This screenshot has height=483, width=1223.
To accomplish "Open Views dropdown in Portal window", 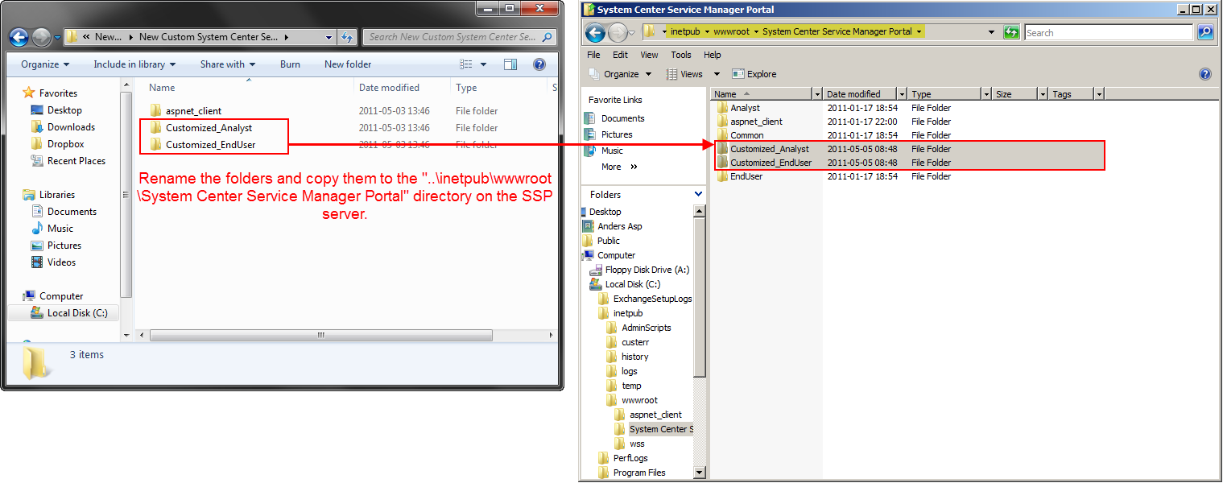I will [692, 74].
